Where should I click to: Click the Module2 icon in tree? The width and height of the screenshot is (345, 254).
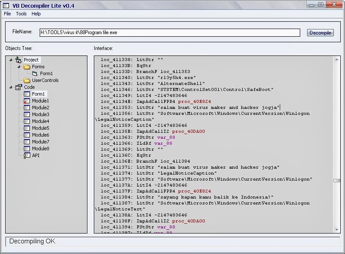click(26, 108)
